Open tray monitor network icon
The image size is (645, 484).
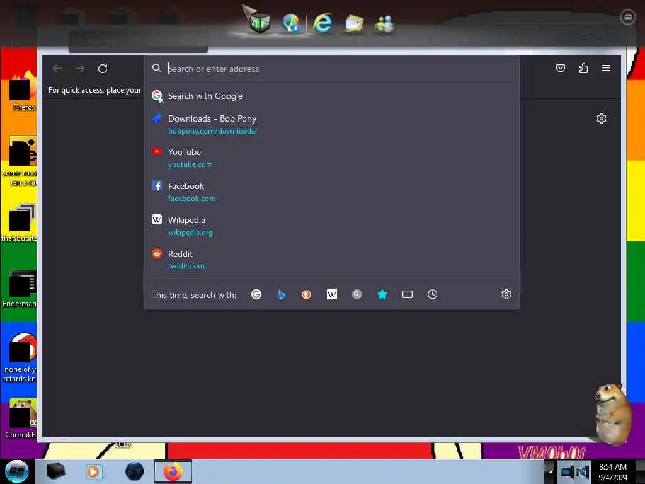pyautogui.click(x=567, y=471)
